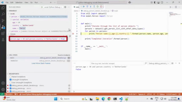Continue execution in debug toolbar
Viewport: 182px width, 102px height.
tap(84, 7)
